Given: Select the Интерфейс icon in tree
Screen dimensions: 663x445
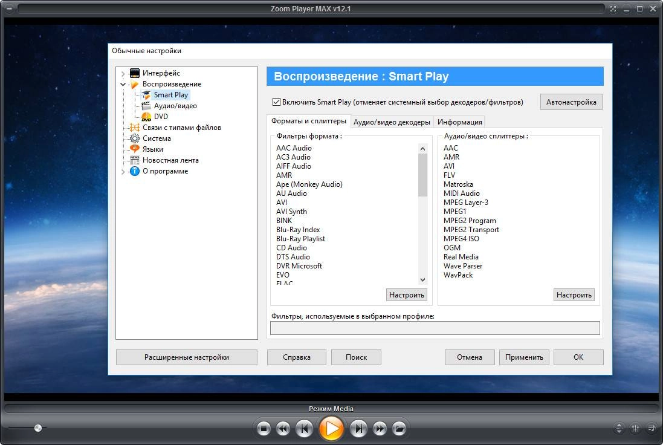Looking at the screenshot, I should coord(134,73).
